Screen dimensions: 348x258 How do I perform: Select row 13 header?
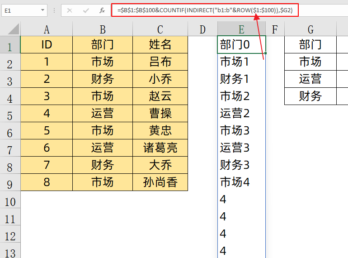(x=10, y=250)
